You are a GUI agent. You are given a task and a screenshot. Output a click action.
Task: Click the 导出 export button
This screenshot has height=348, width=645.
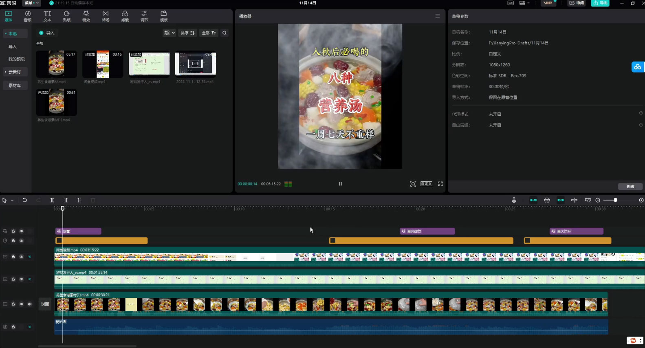point(600,3)
